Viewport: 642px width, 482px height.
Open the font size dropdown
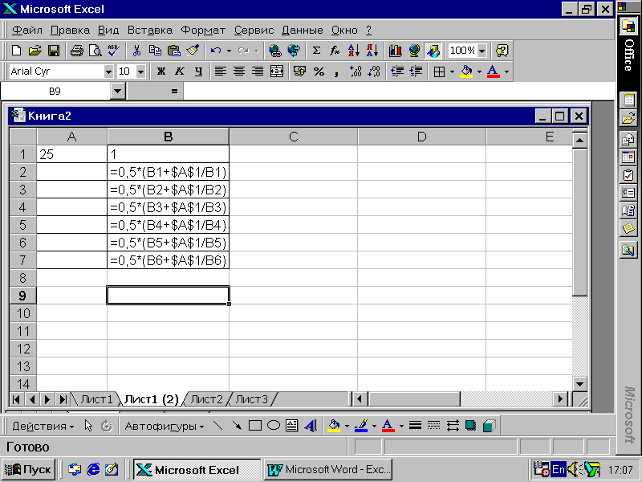click(x=140, y=72)
